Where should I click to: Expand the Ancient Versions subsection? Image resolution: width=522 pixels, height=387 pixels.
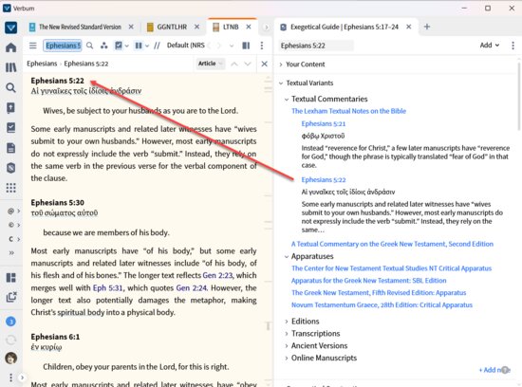287,346
